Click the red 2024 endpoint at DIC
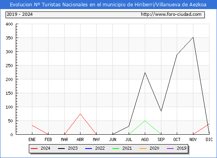 (209, 124)
